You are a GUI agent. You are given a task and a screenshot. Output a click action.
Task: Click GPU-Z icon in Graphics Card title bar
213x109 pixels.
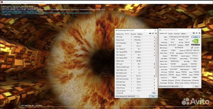point(160,30)
